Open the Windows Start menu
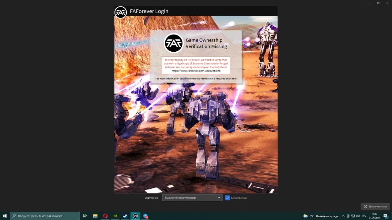Viewport: 392px width, 220px height. tap(5, 216)
